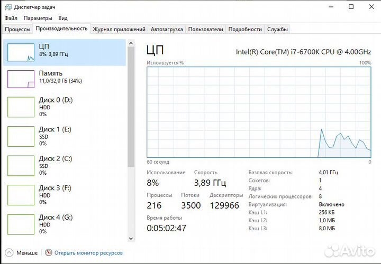Click the 1,0 МБ L2 cache value
Viewport: 381px width, 264px height.
327,220
